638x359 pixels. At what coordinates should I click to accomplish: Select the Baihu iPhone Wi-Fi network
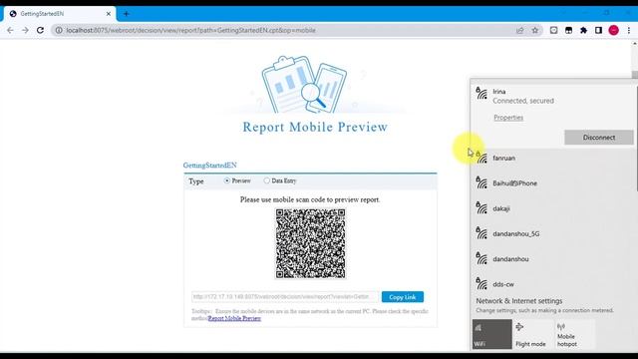(x=553, y=183)
